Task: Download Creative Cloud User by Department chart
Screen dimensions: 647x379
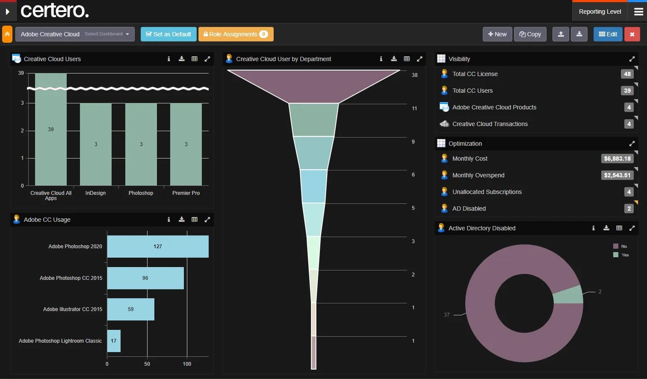Action: [x=394, y=59]
